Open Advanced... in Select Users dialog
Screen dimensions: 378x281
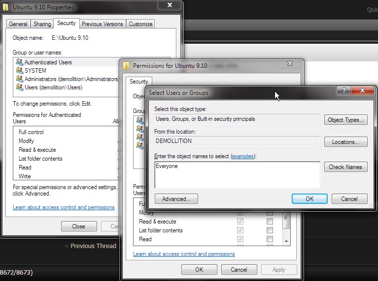(176, 199)
